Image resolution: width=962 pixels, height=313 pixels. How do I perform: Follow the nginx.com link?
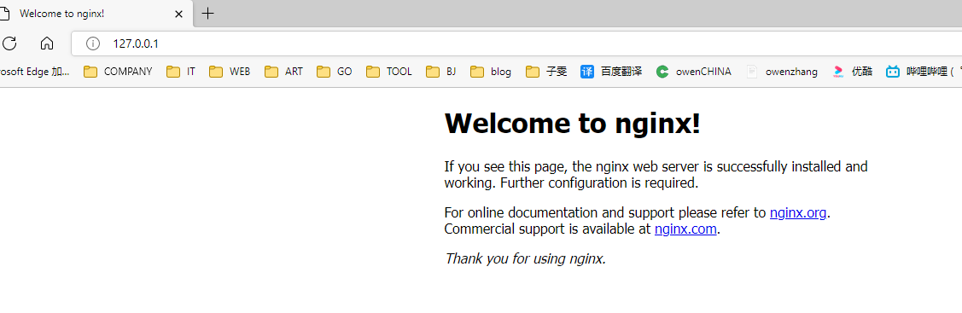tap(685, 229)
